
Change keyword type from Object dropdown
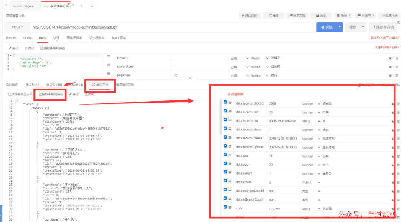pyautogui.click(x=259, y=58)
